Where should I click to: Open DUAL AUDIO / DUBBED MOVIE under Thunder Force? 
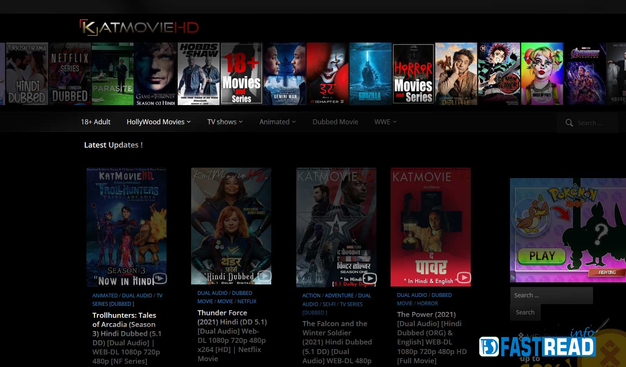pos(225,297)
